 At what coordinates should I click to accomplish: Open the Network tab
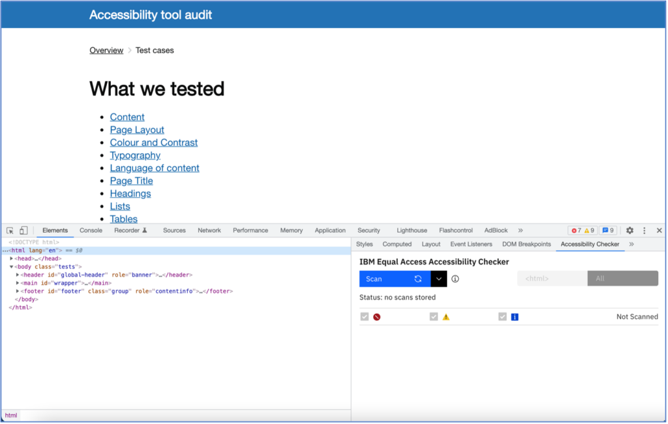tap(209, 230)
